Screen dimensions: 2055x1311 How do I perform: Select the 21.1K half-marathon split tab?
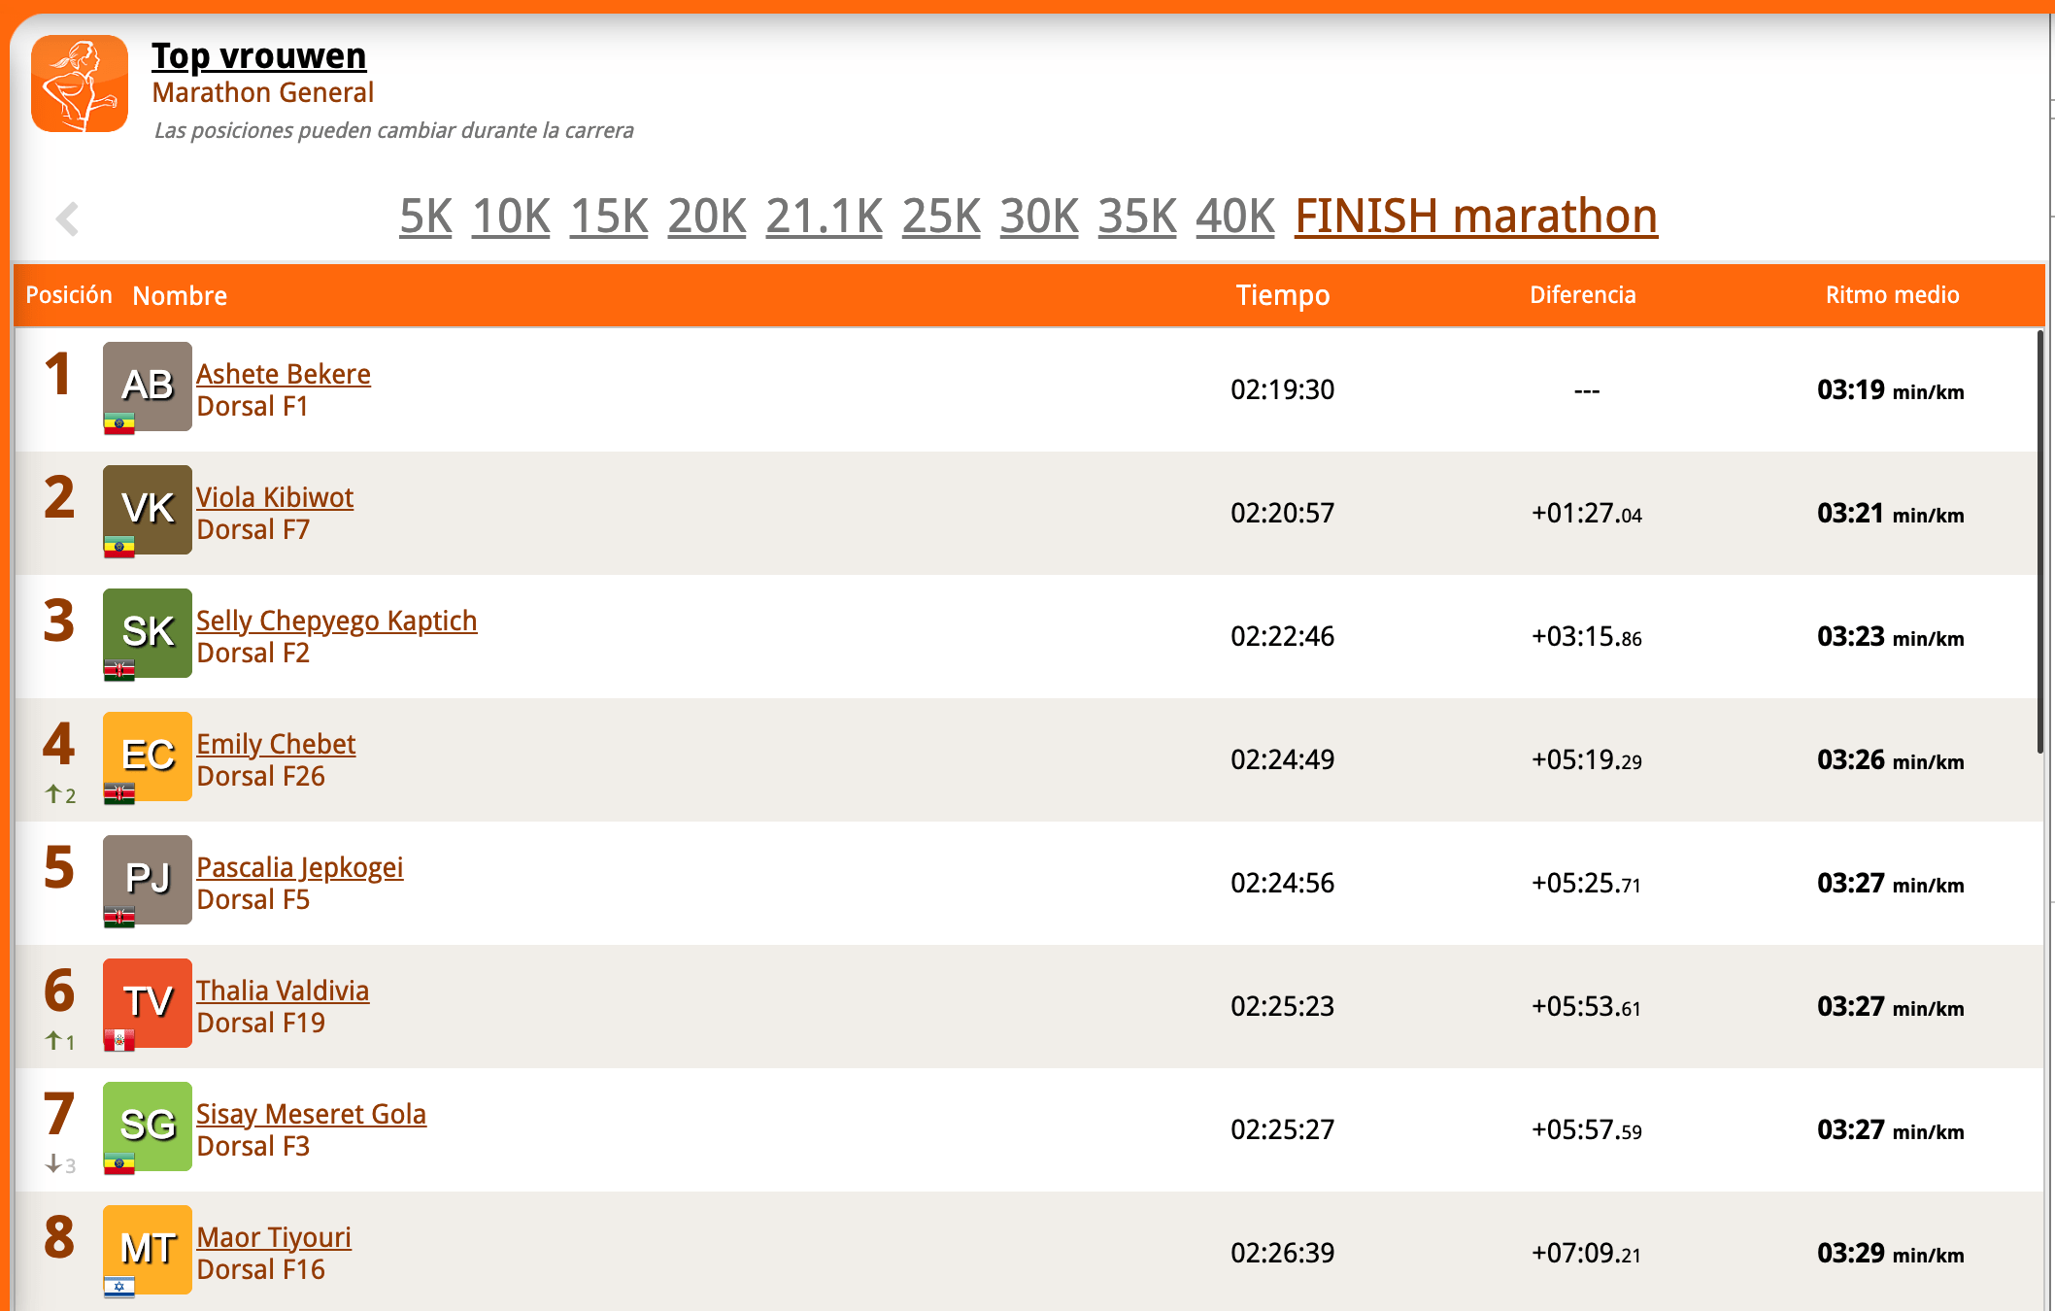click(x=824, y=217)
